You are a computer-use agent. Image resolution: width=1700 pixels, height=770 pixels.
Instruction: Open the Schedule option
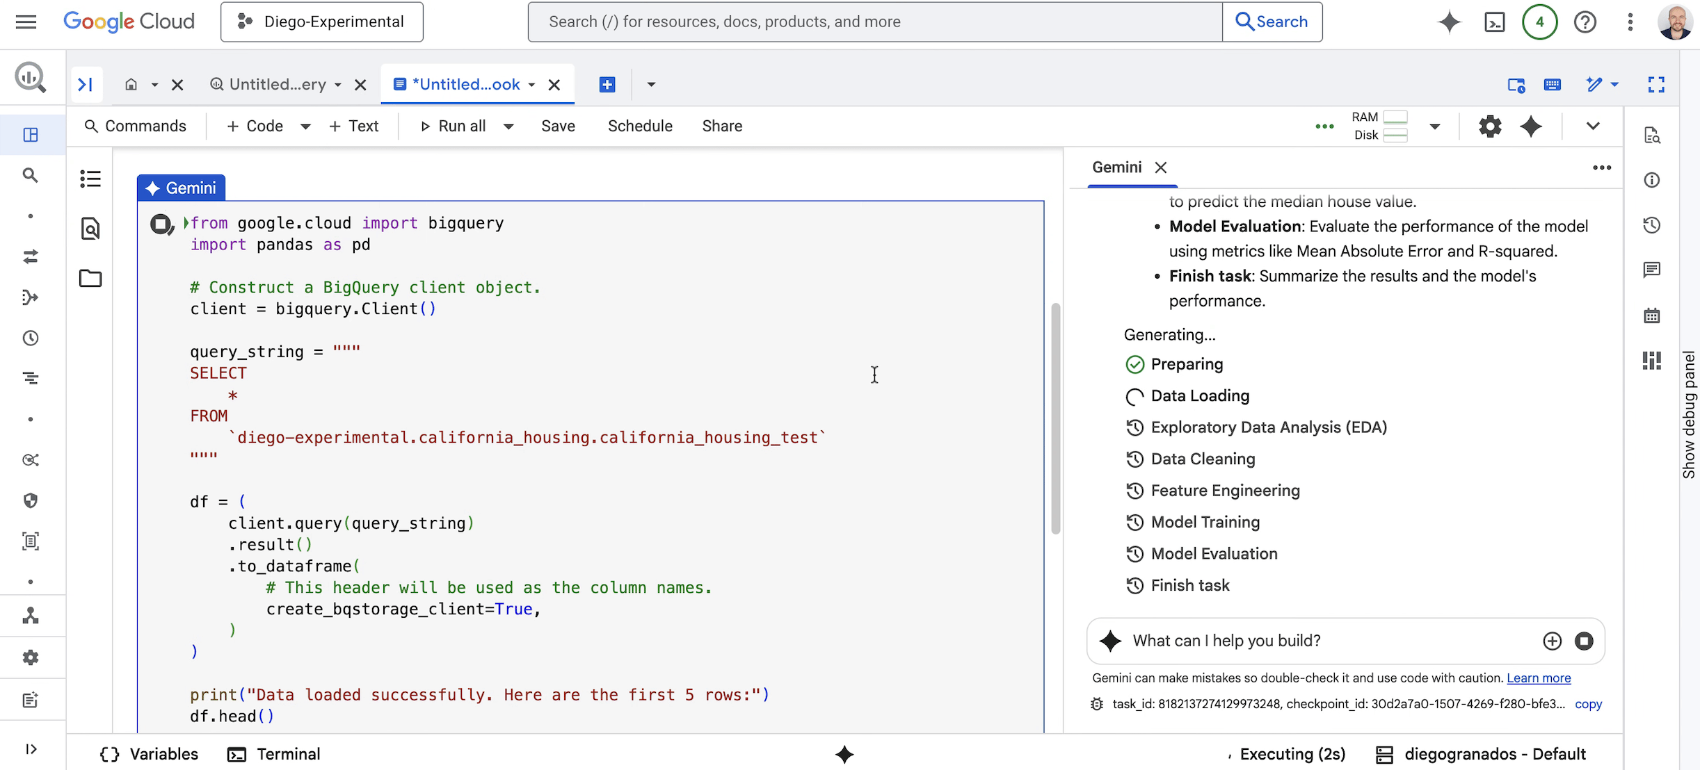point(640,126)
